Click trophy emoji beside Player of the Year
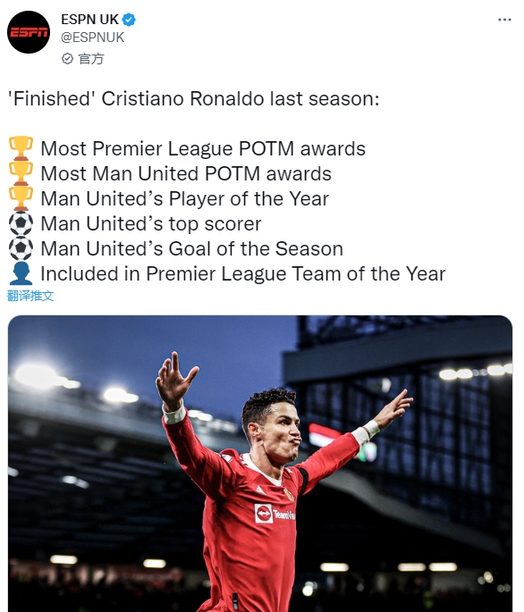Image resolution: width=524 pixels, height=612 pixels. click(21, 198)
